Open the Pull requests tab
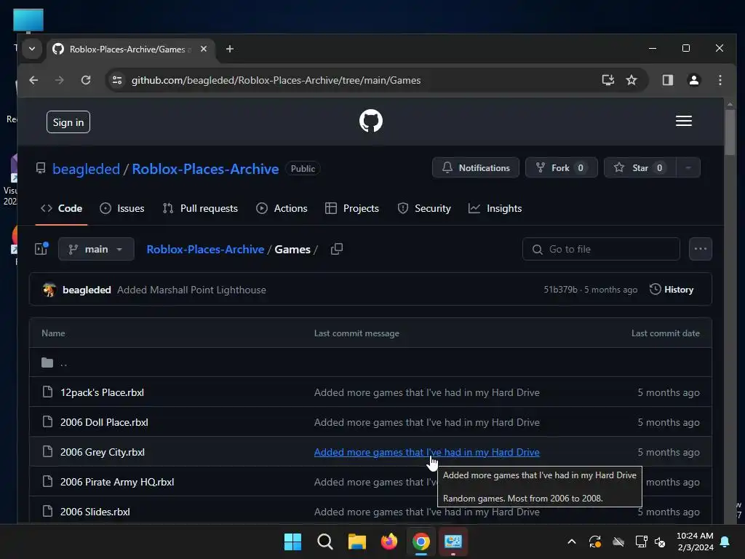This screenshot has height=559, width=745. 200,209
